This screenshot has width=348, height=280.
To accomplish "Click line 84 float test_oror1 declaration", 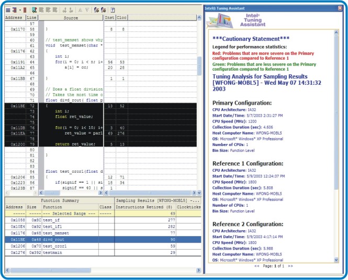I will [x=74, y=172].
